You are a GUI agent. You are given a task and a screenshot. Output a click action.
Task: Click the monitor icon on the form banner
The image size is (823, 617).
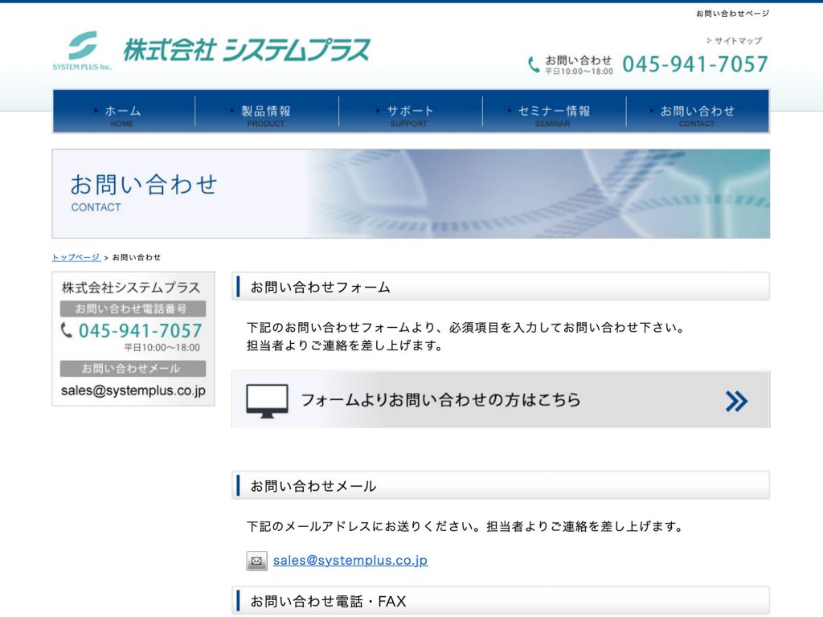(x=267, y=401)
